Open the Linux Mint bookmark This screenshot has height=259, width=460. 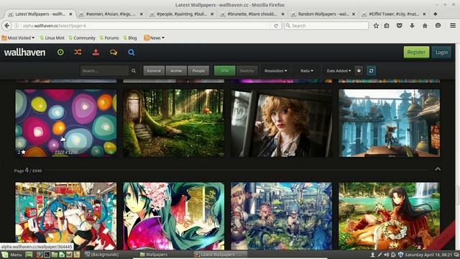tap(52, 38)
